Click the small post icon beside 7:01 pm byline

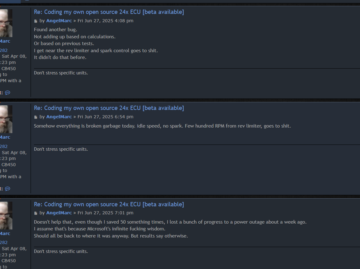[36, 213]
